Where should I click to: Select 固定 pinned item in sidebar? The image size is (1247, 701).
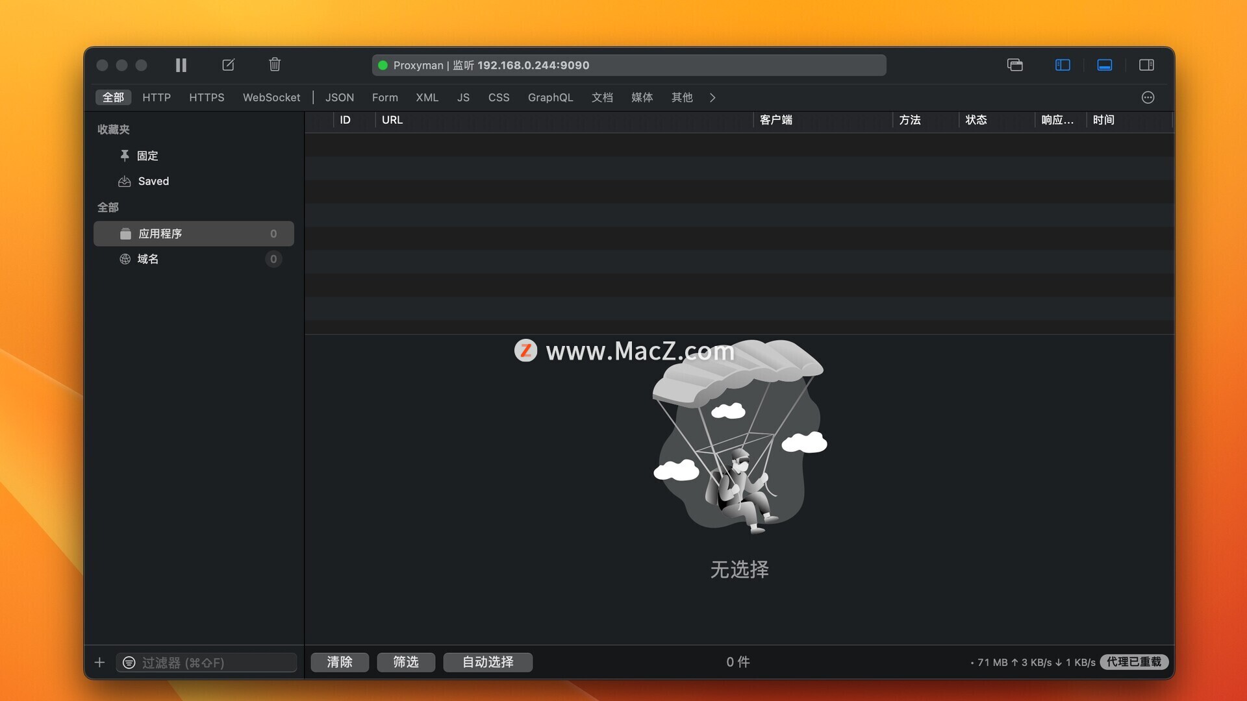coord(194,156)
